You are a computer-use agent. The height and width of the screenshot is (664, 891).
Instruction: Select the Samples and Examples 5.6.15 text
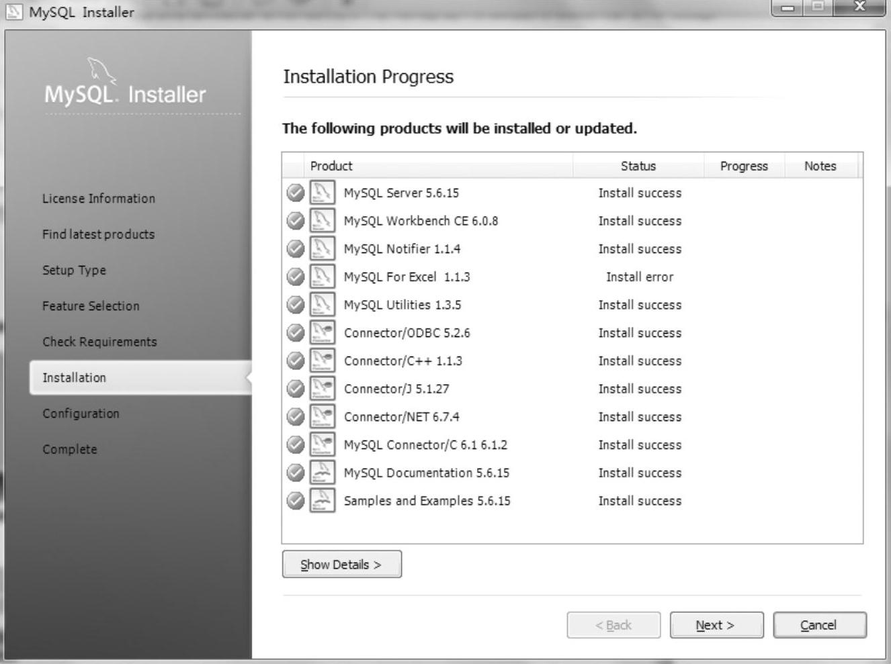[x=427, y=501]
